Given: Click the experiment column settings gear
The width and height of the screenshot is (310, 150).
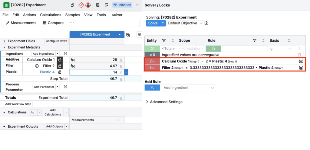Looking at the screenshot, I should tap(140, 34).
